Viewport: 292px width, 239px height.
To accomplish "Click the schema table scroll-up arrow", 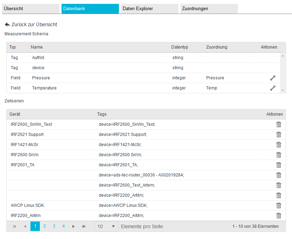I will 283,56.
